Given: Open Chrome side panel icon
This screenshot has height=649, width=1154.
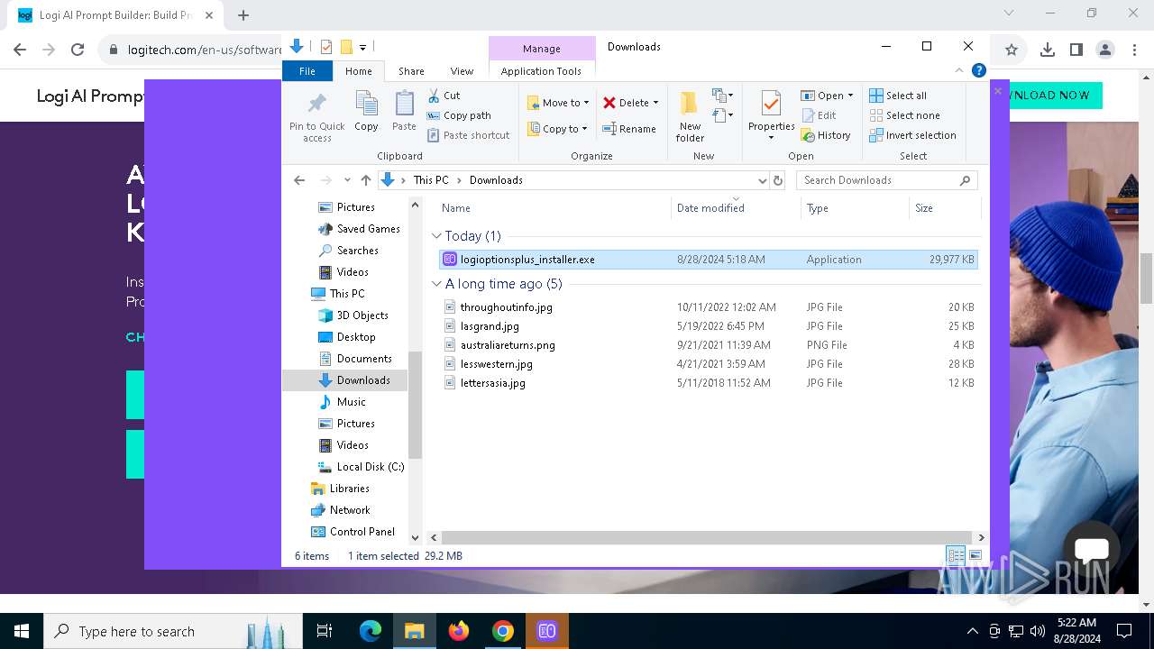Looking at the screenshot, I should click(x=1076, y=50).
